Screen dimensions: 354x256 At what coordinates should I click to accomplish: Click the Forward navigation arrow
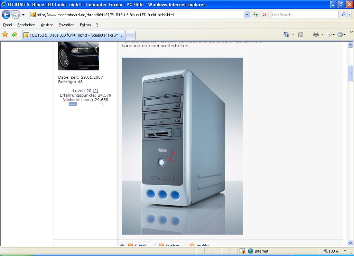[x=16, y=14]
